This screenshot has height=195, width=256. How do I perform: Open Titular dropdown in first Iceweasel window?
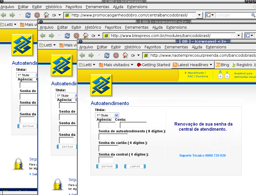pos(36,75)
